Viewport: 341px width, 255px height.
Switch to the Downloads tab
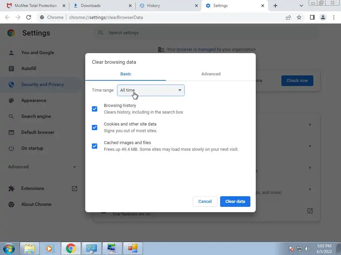coord(102,6)
